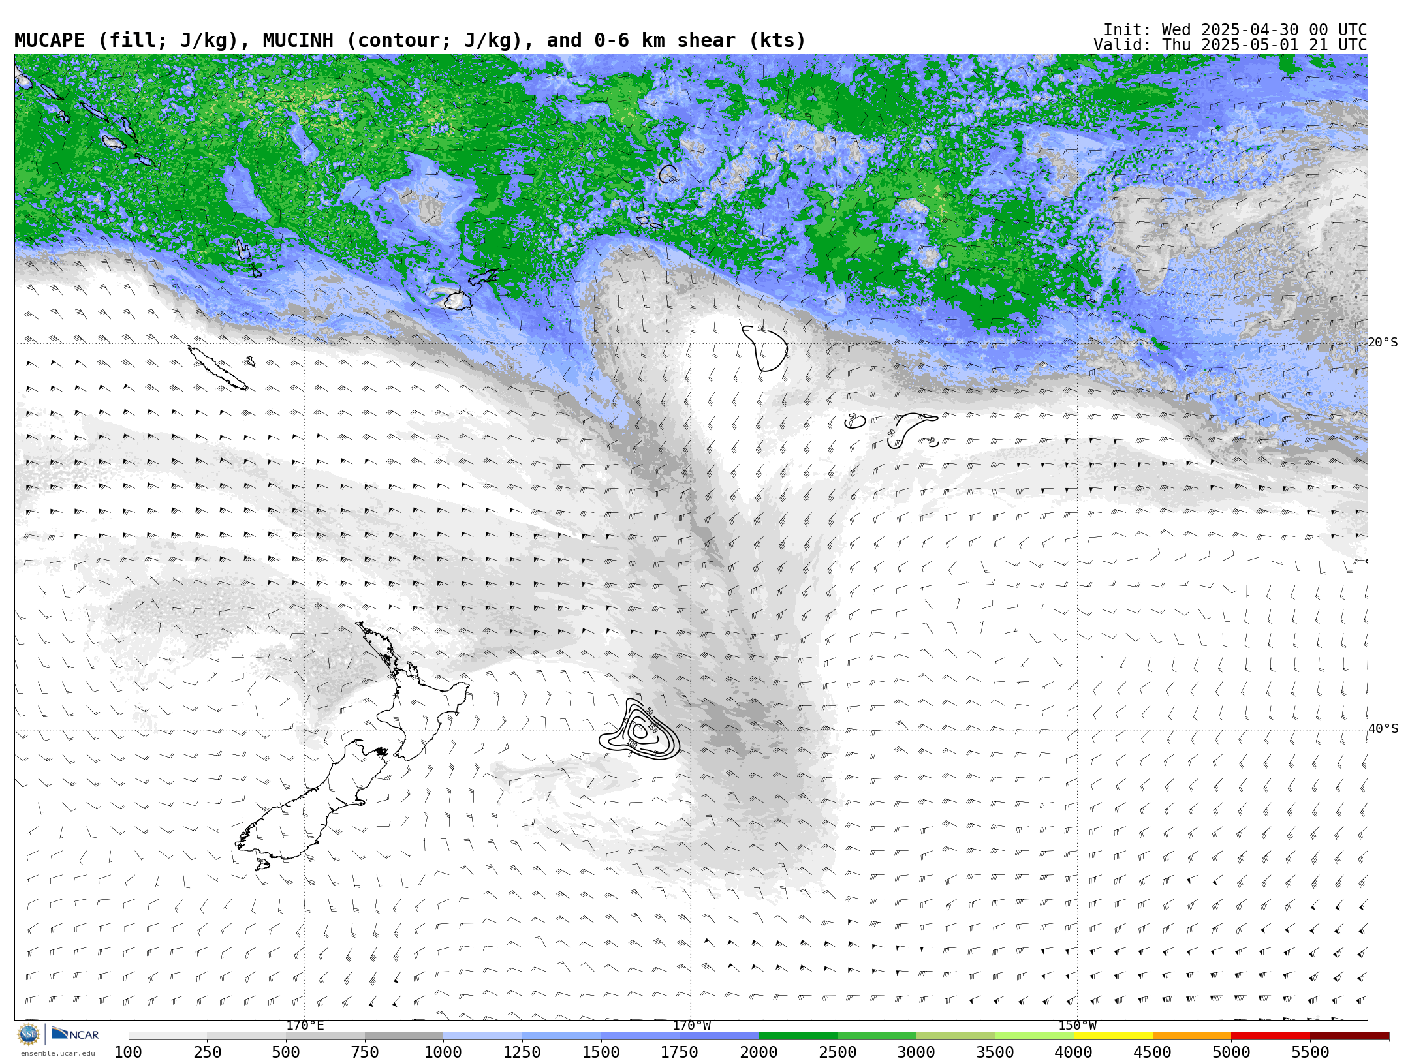
Task: Pick the dark gray 750-1000 colorbar swatch
Action: click(404, 1036)
